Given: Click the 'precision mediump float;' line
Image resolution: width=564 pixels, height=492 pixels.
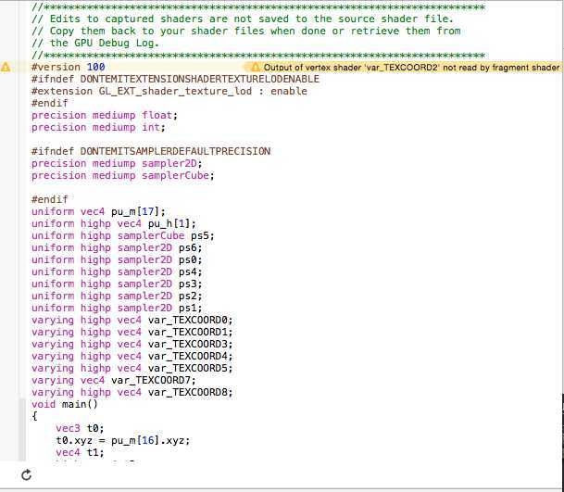Looking at the screenshot, I should 104,116.
